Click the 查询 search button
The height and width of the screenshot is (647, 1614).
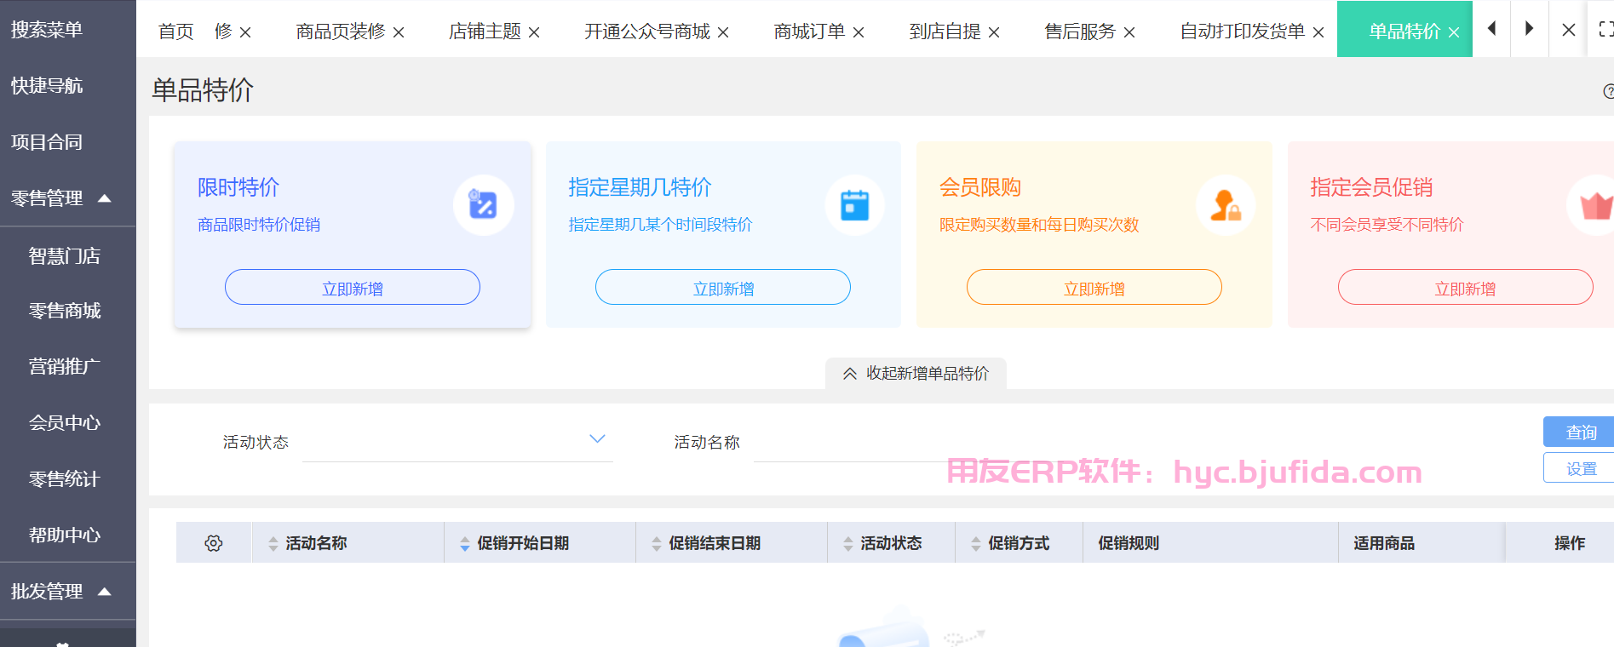pyautogui.click(x=1579, y=432)
